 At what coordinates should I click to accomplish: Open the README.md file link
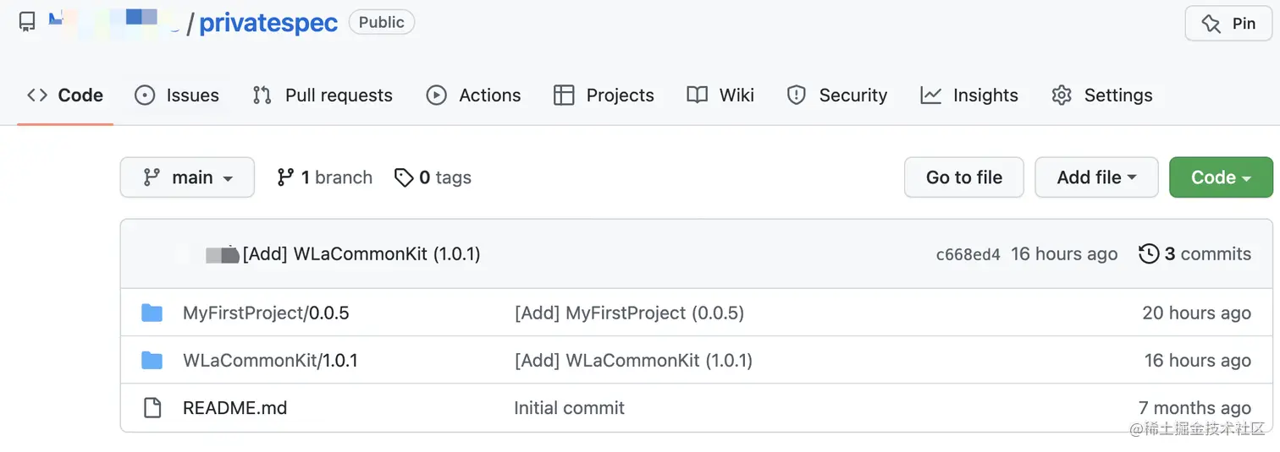coord(234,408)
